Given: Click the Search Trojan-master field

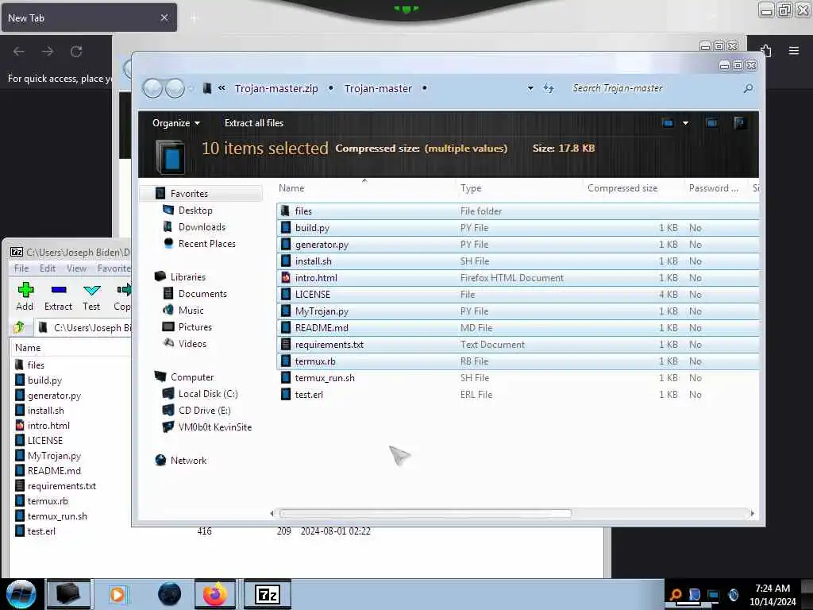Looking at the screenshot, I should click(x=656, y=89).
